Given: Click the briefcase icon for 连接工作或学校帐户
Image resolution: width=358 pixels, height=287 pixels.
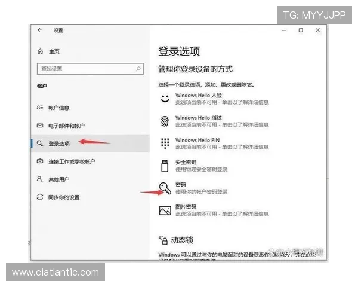Looking at the screenshot, I should pyautogui.click(x=40, y=161).
